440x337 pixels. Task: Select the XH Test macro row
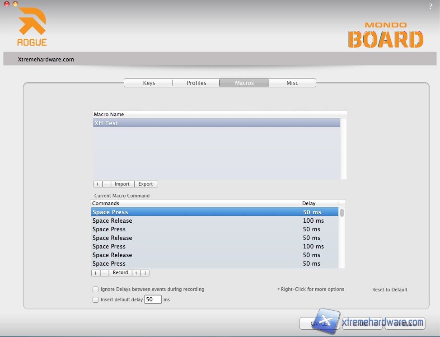coord(216,123)
